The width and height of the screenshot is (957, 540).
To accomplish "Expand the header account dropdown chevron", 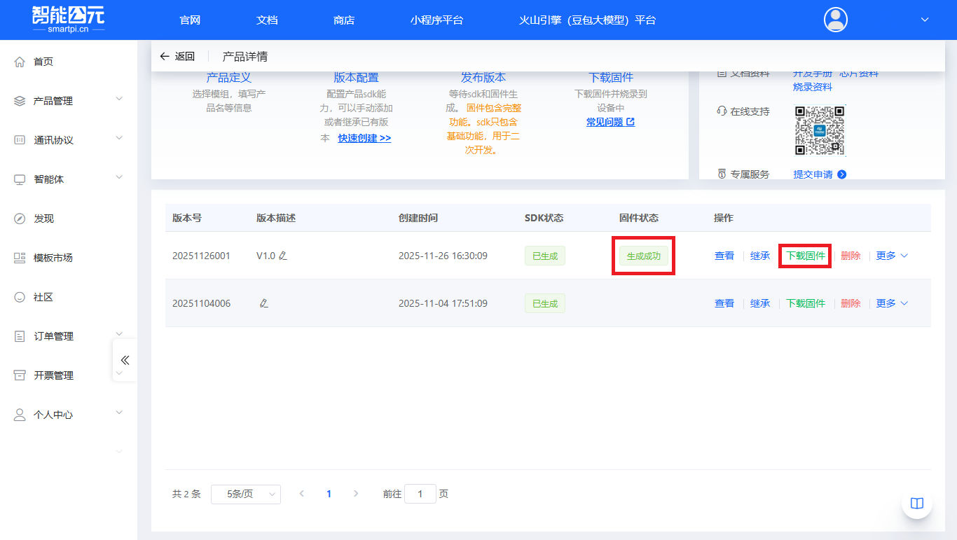I will [924, 20].
